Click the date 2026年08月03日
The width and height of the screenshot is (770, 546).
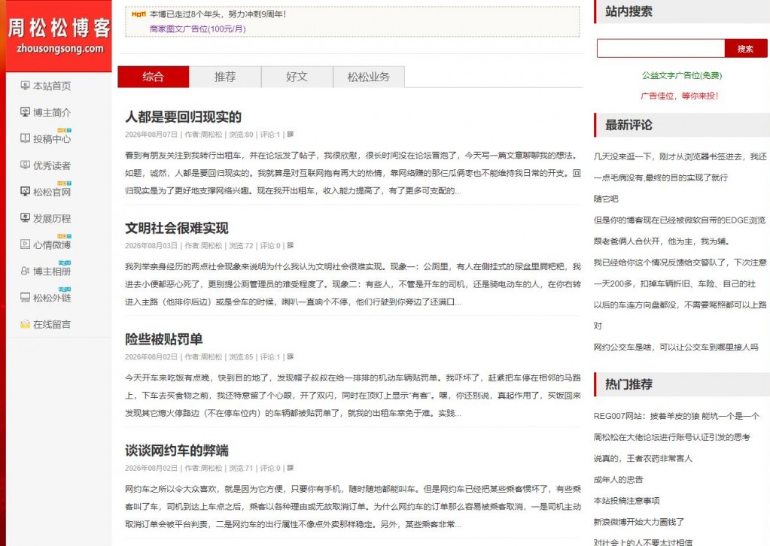tap(151, 246)
